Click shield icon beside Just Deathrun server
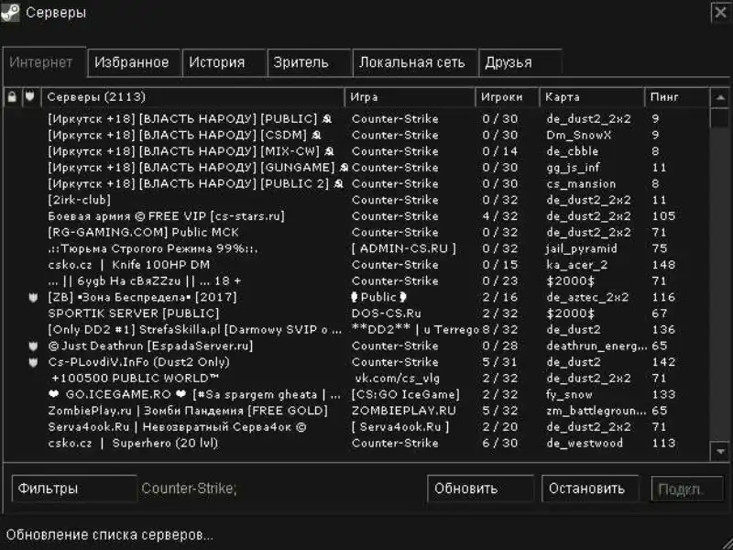This screenshot has height=550, width=733. click(33, 346)
